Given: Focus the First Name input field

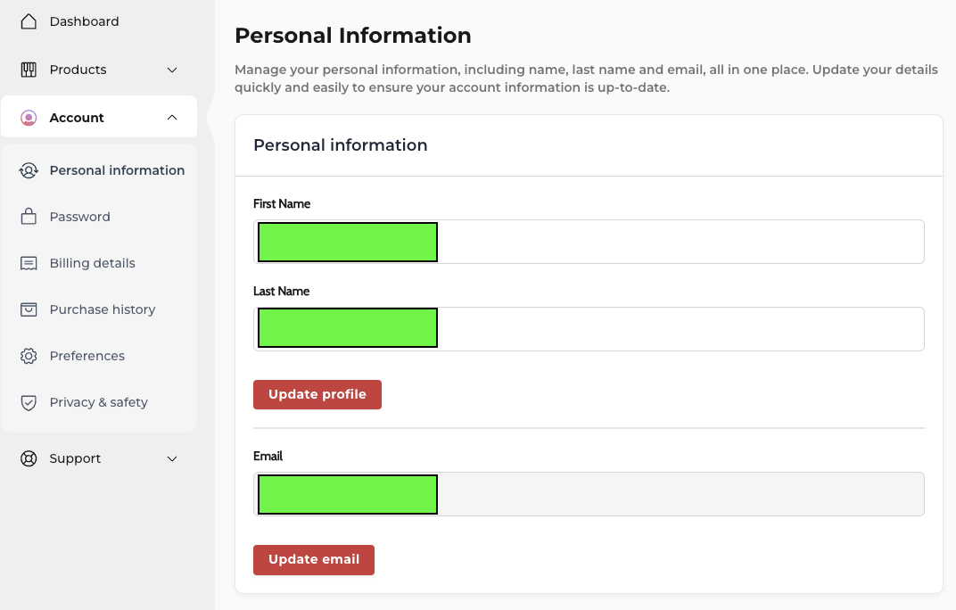Looking at the screenshot, I should (x=589, y=242).
